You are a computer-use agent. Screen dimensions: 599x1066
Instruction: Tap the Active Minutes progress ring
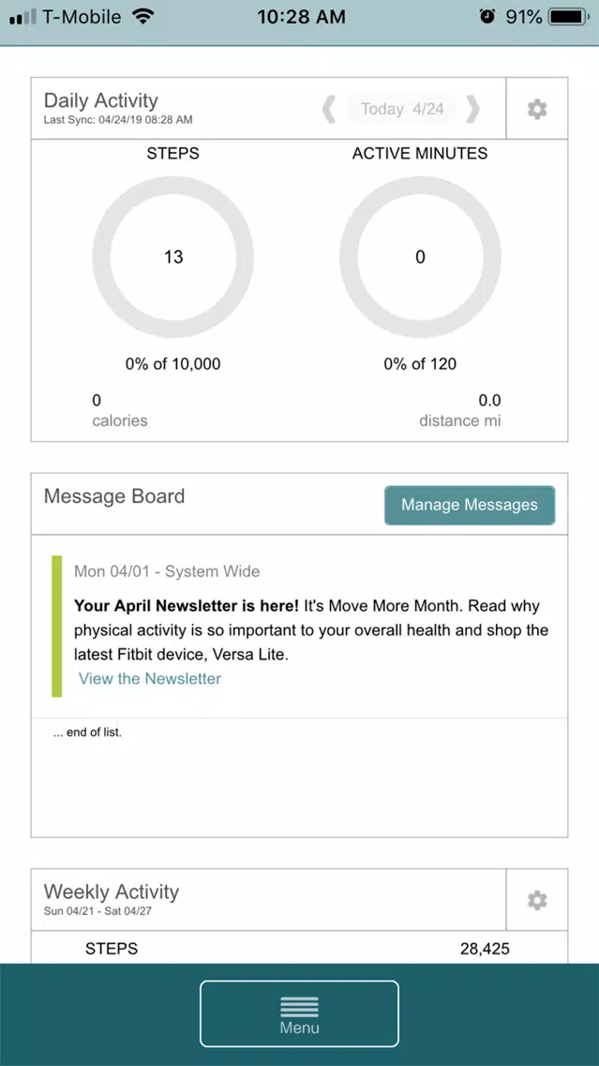pos(420,257)
